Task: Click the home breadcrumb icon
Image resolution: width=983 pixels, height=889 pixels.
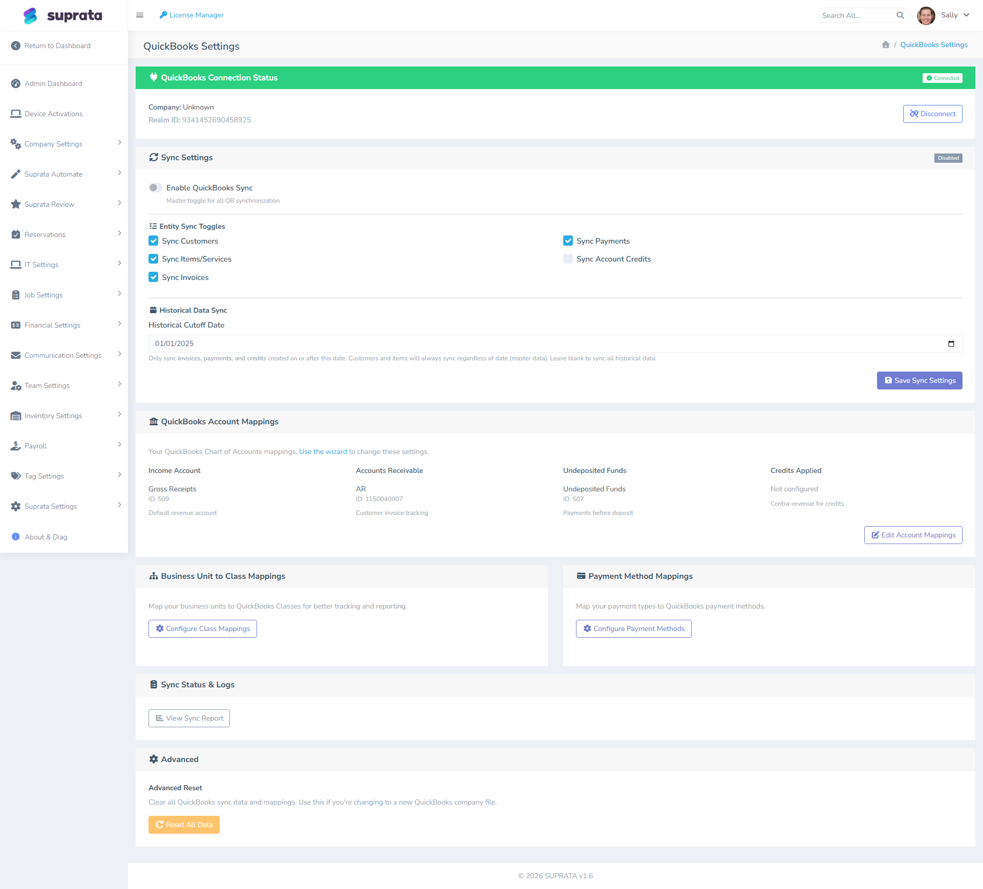Action: click(x=886, y=45)
